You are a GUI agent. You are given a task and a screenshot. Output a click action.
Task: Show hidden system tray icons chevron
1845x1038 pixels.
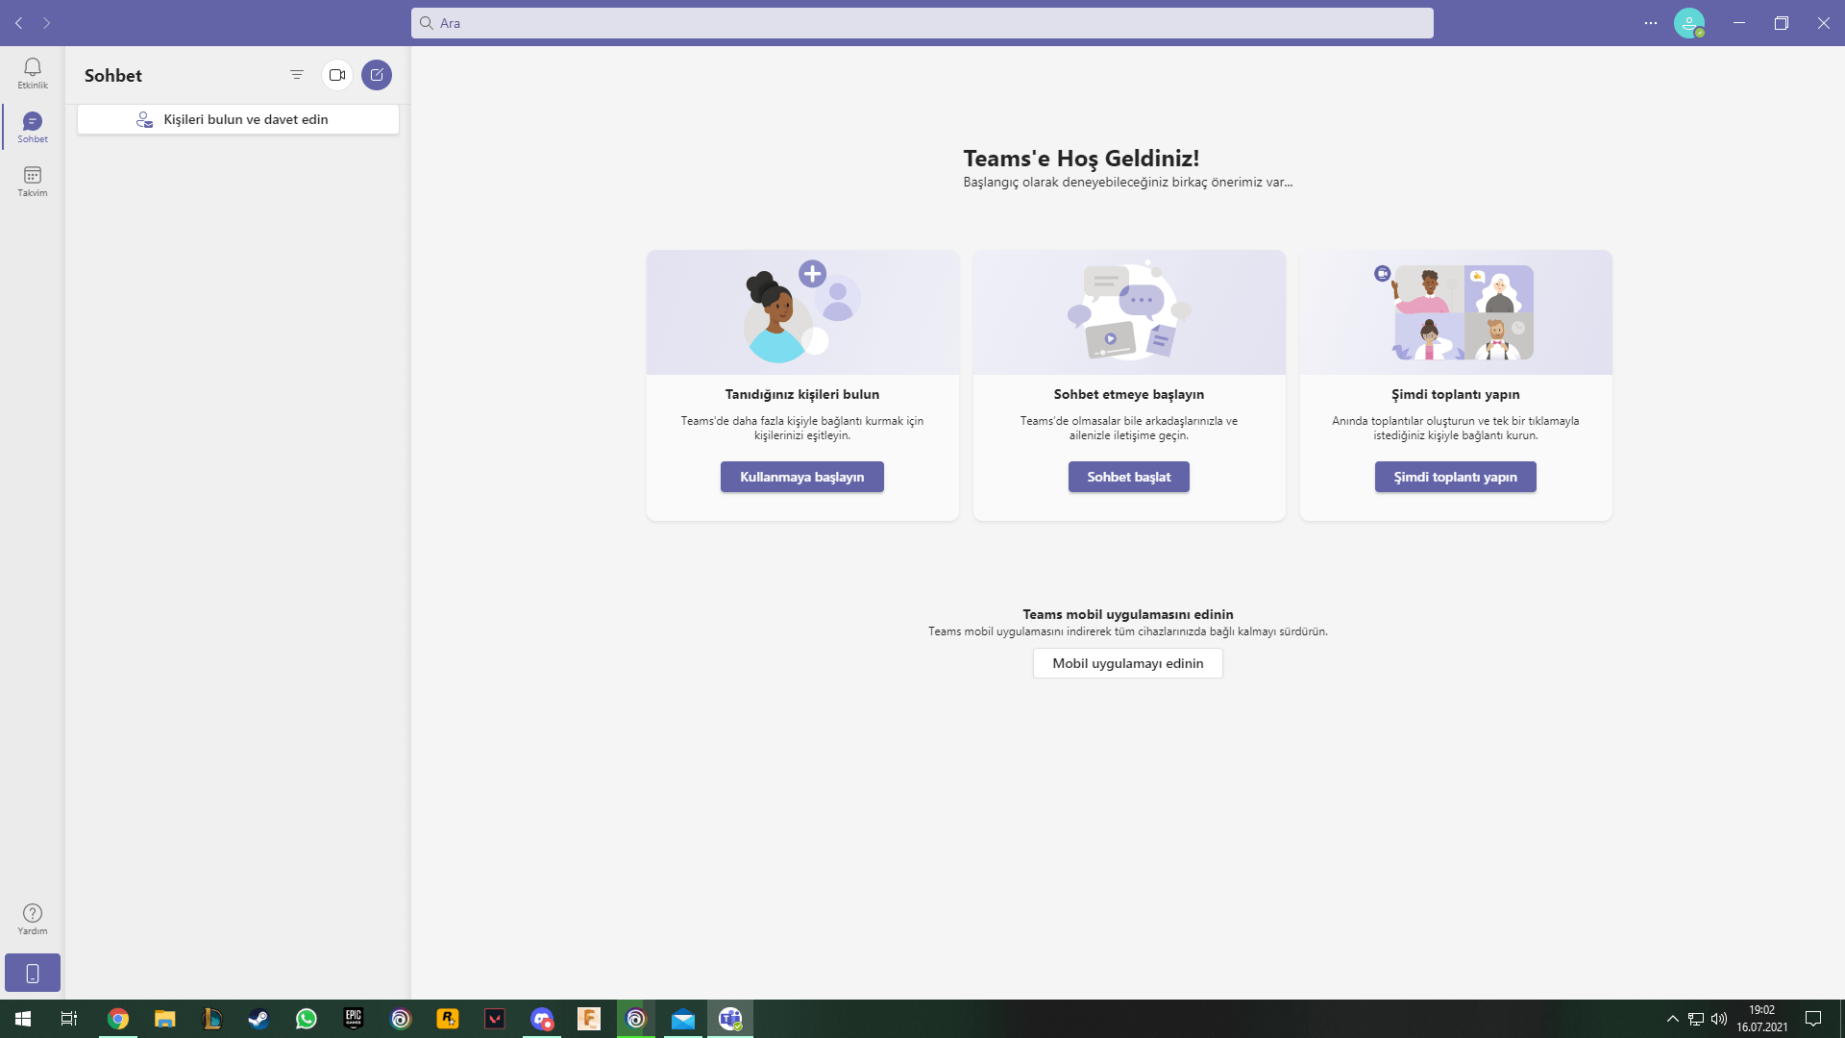point(1672,1019)
